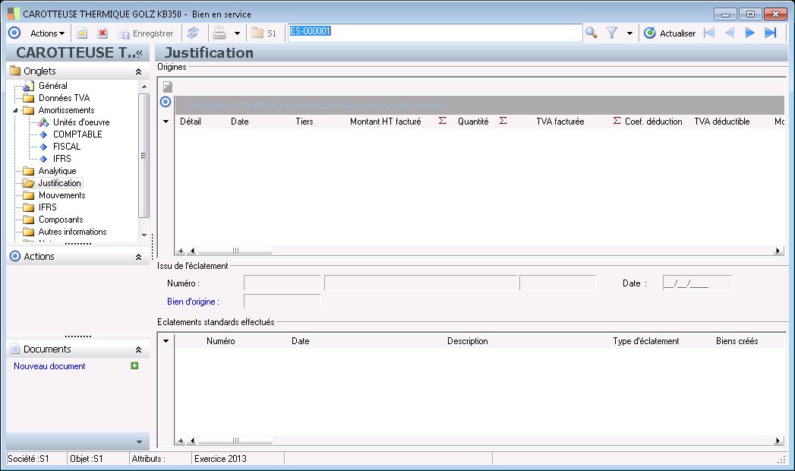795x471 pixels.
Task: Click the sum icon next to TVA facturée
Action: click(x=617, y=121)
